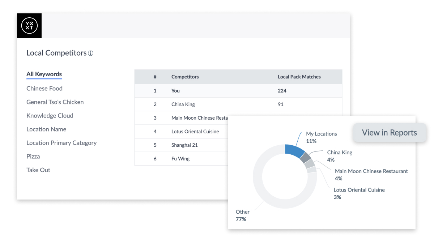
Task: Click the # column header
Action: [155, 77]
